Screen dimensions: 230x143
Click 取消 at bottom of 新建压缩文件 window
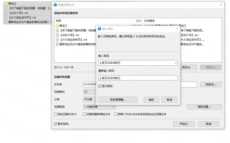coord(208,124)
